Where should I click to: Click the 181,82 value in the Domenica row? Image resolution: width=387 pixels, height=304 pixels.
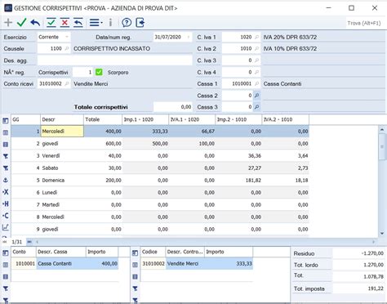pos(253,181)
